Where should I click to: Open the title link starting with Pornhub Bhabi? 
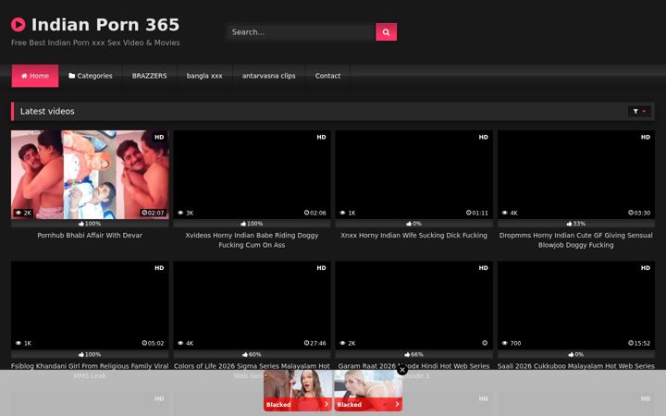90,235
